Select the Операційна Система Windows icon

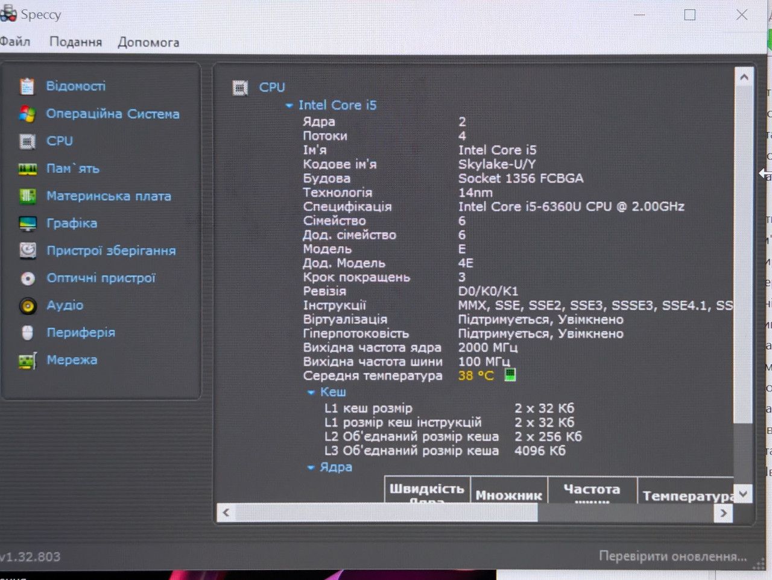click(27, 114)
